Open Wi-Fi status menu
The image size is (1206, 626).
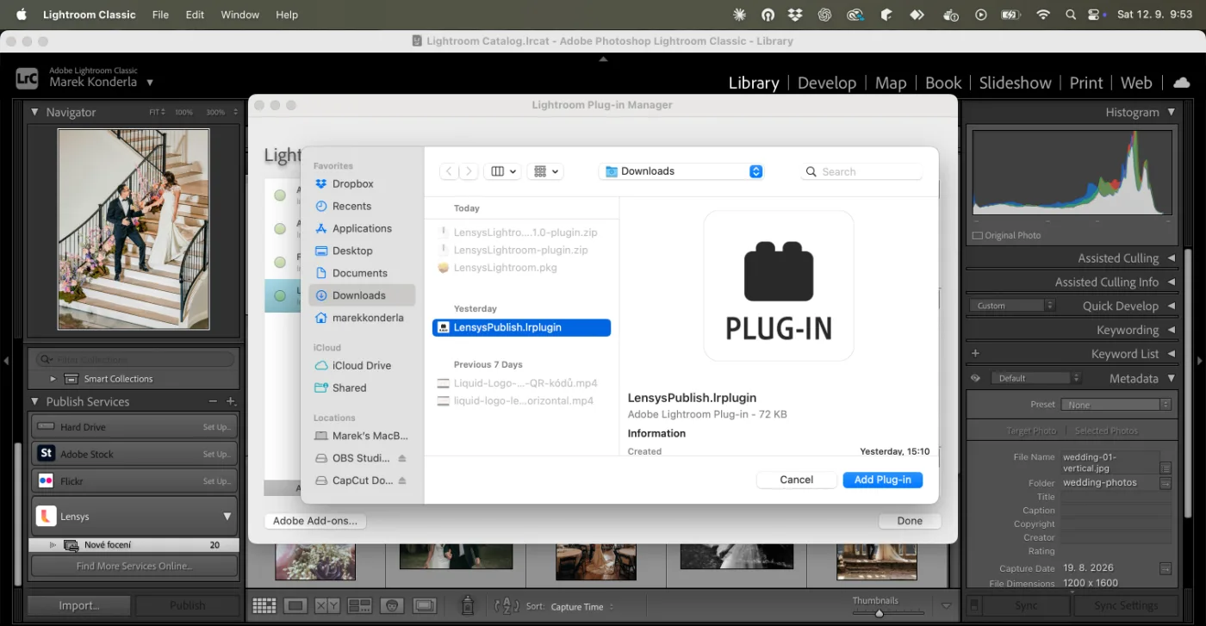[x=1043, y=15]
